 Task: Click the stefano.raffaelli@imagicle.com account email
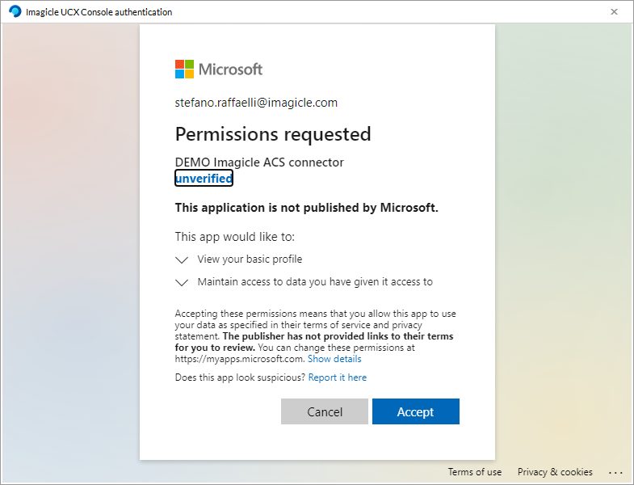click(x=256, y=103)
